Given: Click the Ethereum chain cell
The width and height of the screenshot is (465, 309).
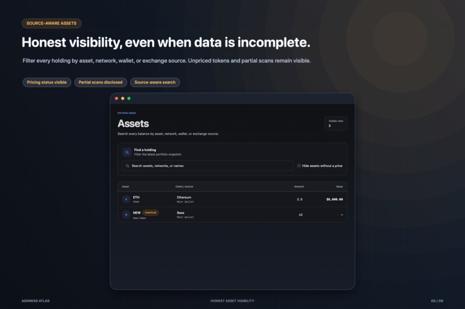Looking at the screenshot, I should pos(184,197).
